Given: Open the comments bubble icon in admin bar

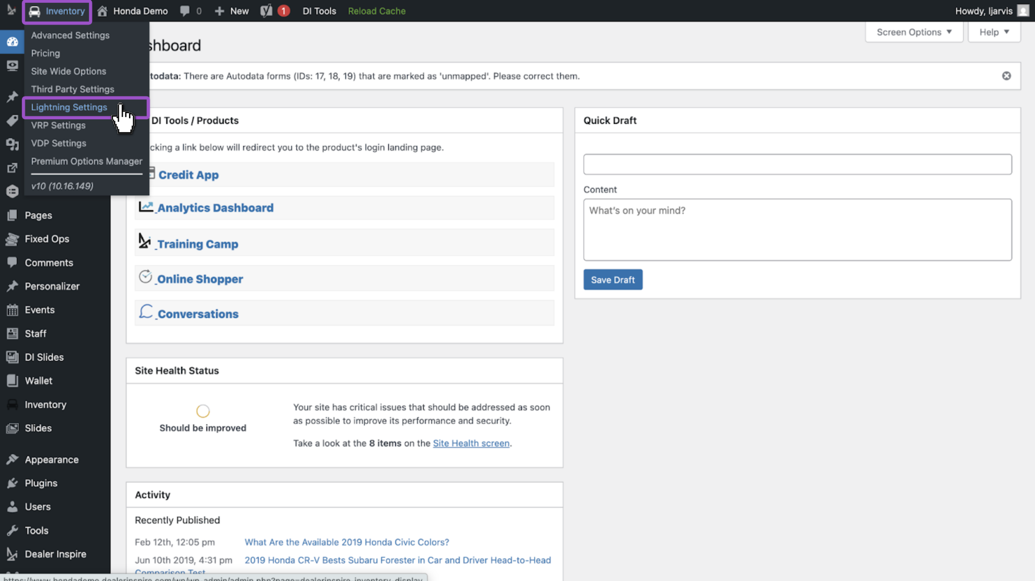Looking at the screenshot, I should point(185,11).
